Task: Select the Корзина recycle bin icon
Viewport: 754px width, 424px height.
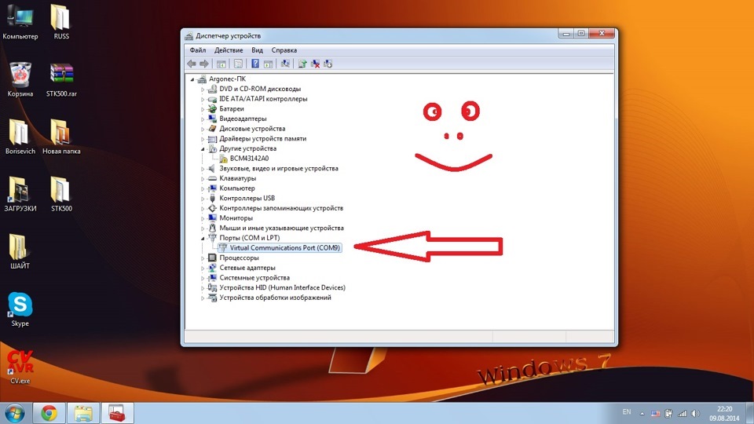Action: (20, 80)
